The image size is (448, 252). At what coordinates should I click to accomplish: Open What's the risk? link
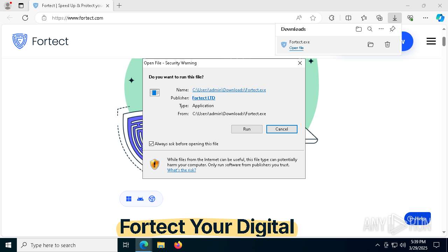click(x=182, y=170)
